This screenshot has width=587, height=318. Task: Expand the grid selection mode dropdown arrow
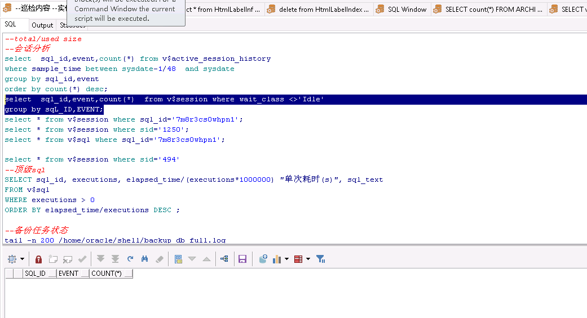click(x=23, y=259)
